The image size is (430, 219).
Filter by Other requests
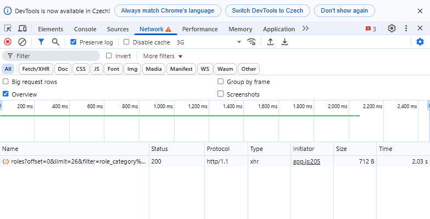[249, 69]
